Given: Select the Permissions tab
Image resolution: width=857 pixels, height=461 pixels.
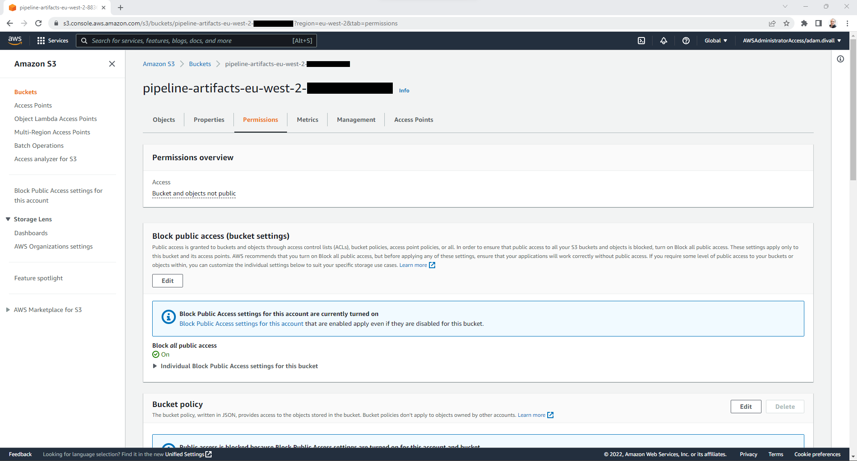Looking at the screenshot, I should tap(260, 120).
